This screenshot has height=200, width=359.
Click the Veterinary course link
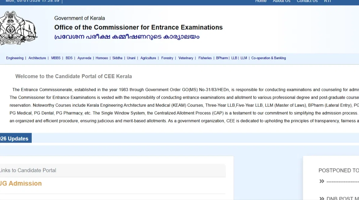186,58
